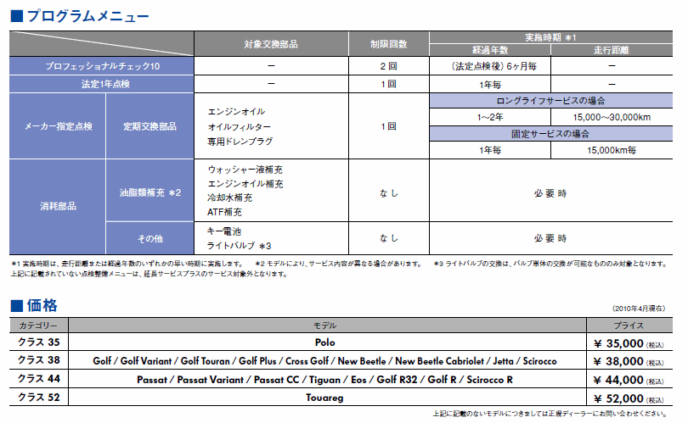The image size is (688, 423).
Task: Select the クラス 38 category
Action: point(38,360)
